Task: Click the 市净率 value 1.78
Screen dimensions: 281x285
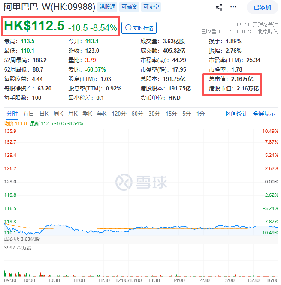Action: 236,69
